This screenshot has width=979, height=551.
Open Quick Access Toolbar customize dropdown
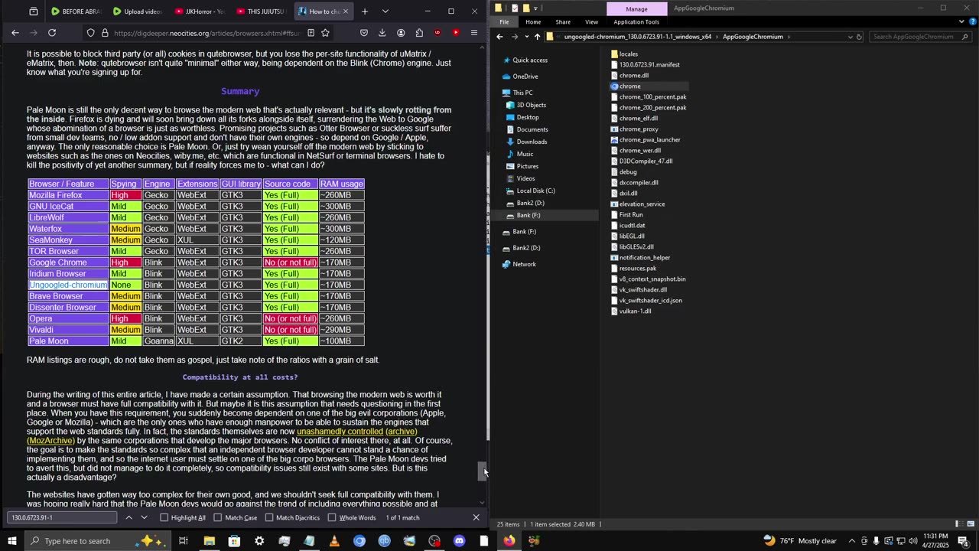coord(536,8)
